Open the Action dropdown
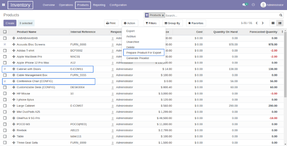The height and width of the screenshot is (146, 287). [130, 23]
